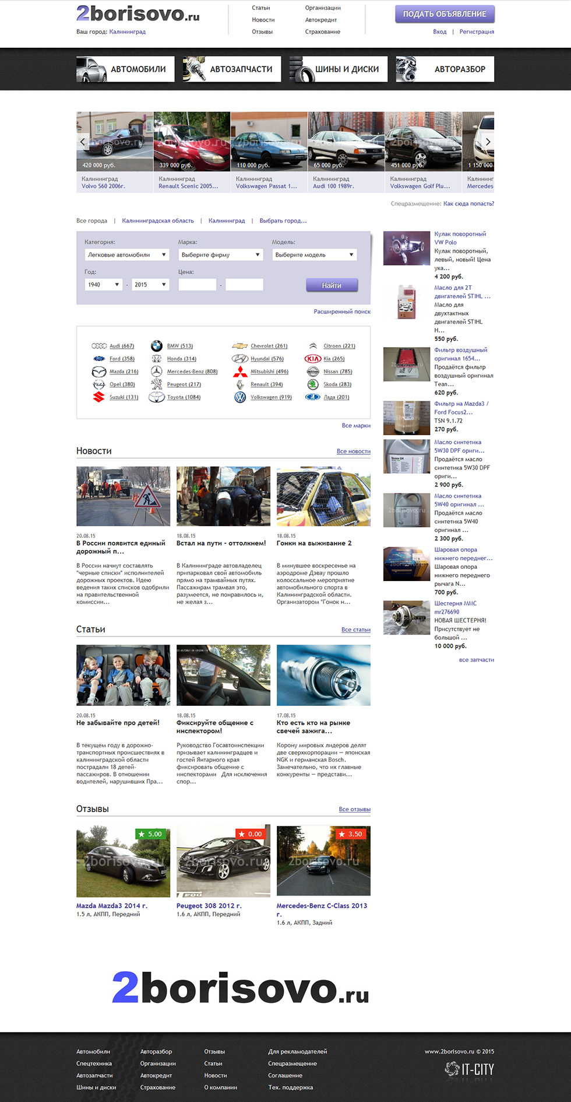The width and height of the screenshot is (571, 1102).
Task: Open the Вход login link
Action: pos(440,32)
